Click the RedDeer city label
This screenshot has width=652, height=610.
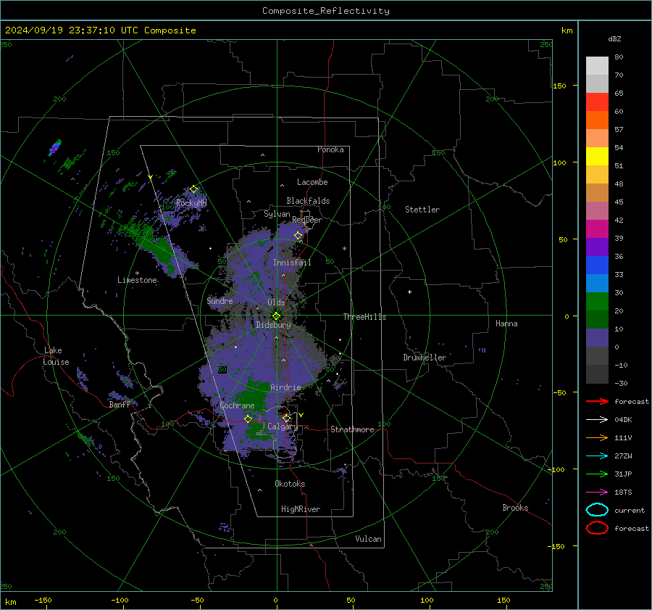pyautogui.click(x=307, y=220)
